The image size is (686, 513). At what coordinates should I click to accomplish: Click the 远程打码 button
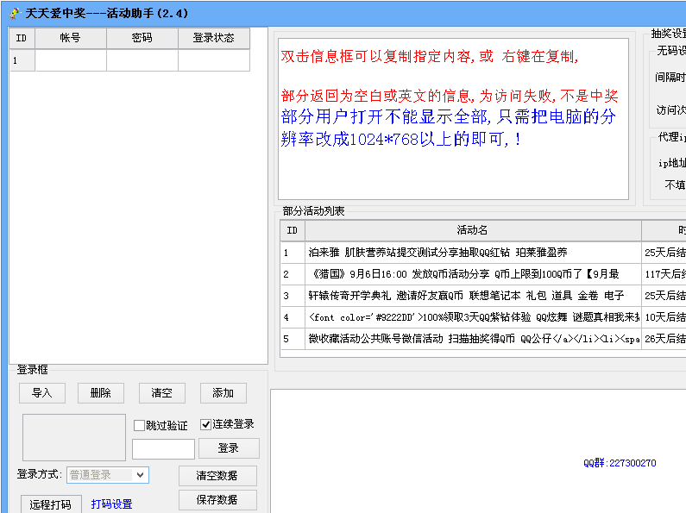(x=51, y=504)
